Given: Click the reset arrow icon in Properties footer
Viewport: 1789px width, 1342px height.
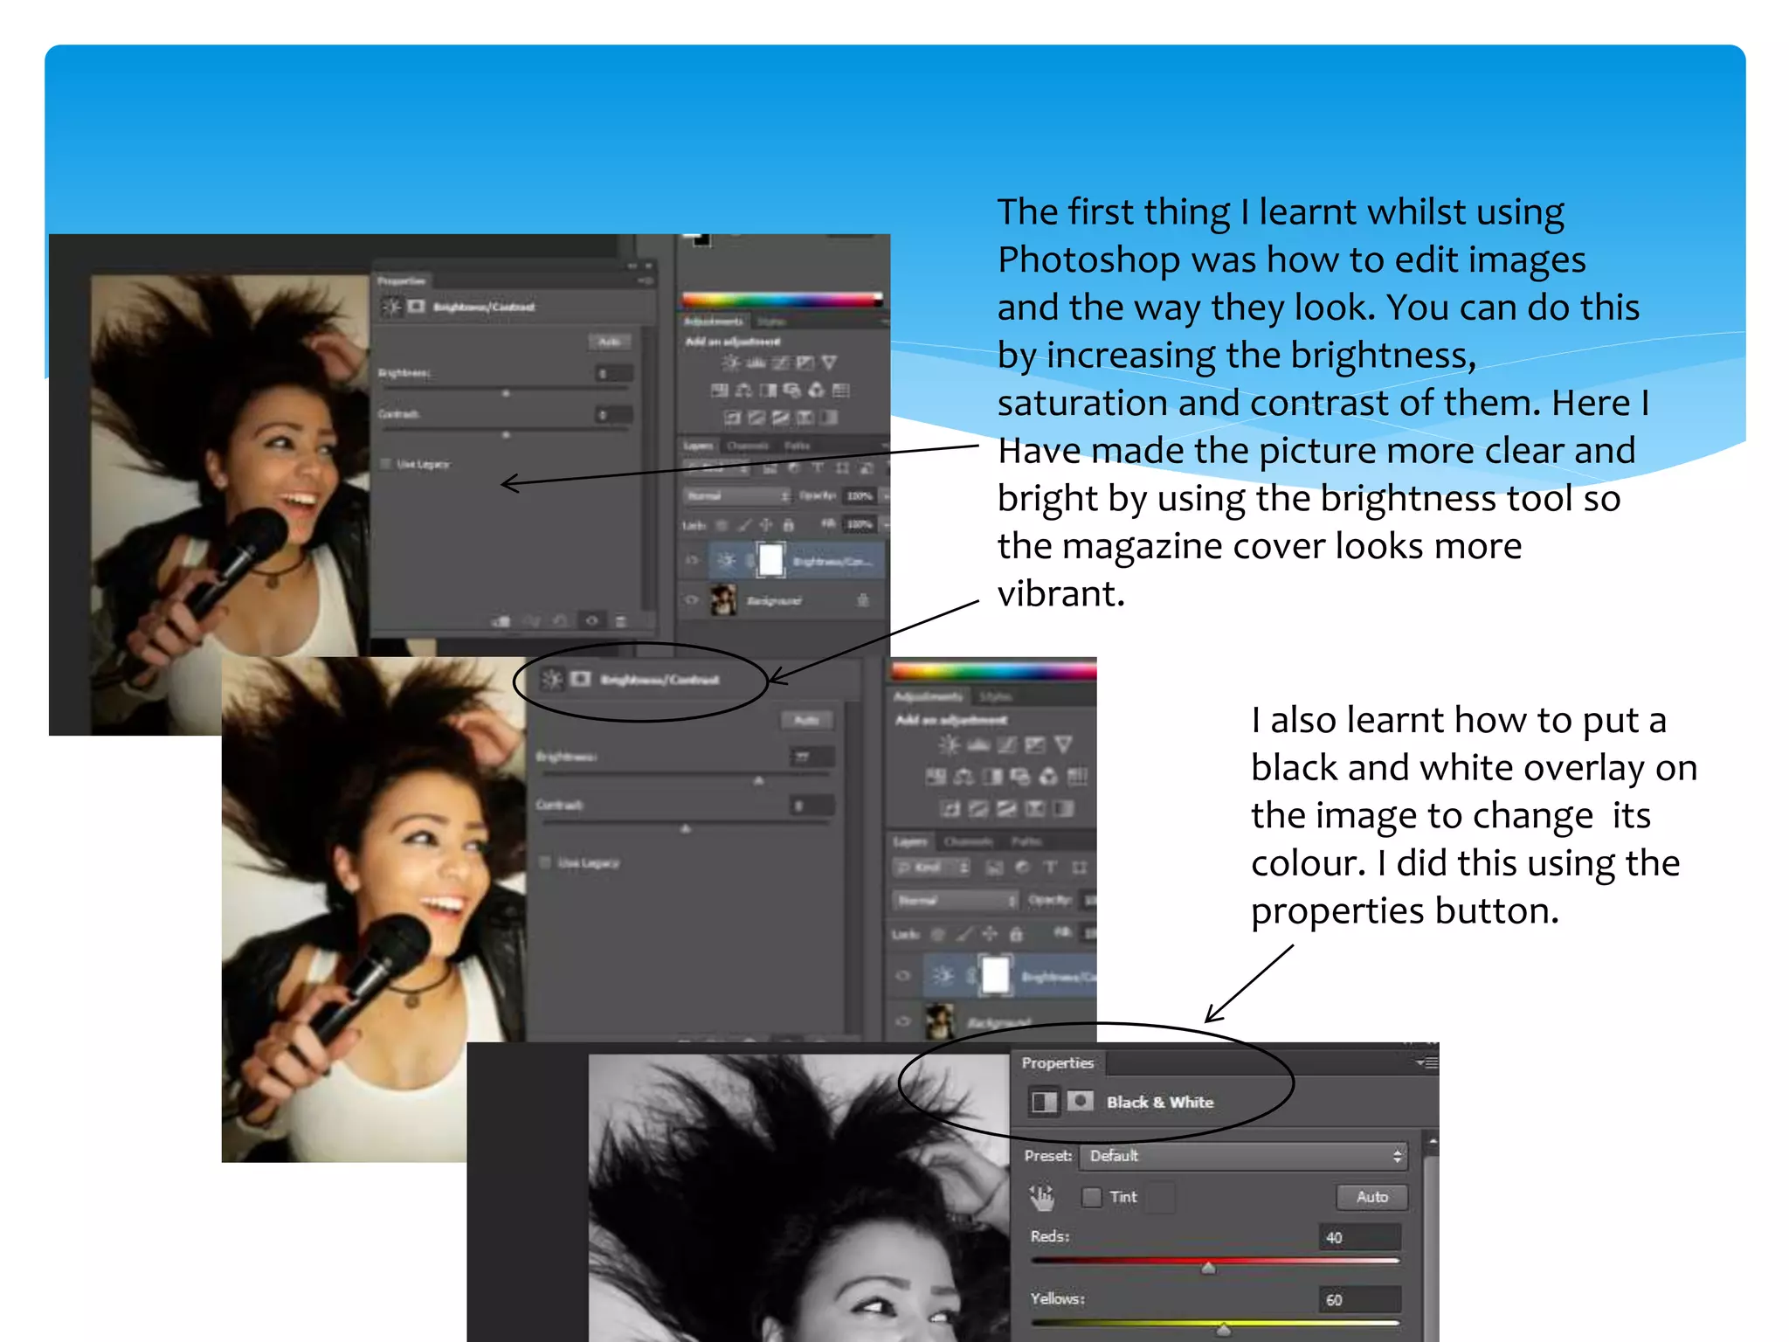Looking at the screenshot, I should pos(561,621).
